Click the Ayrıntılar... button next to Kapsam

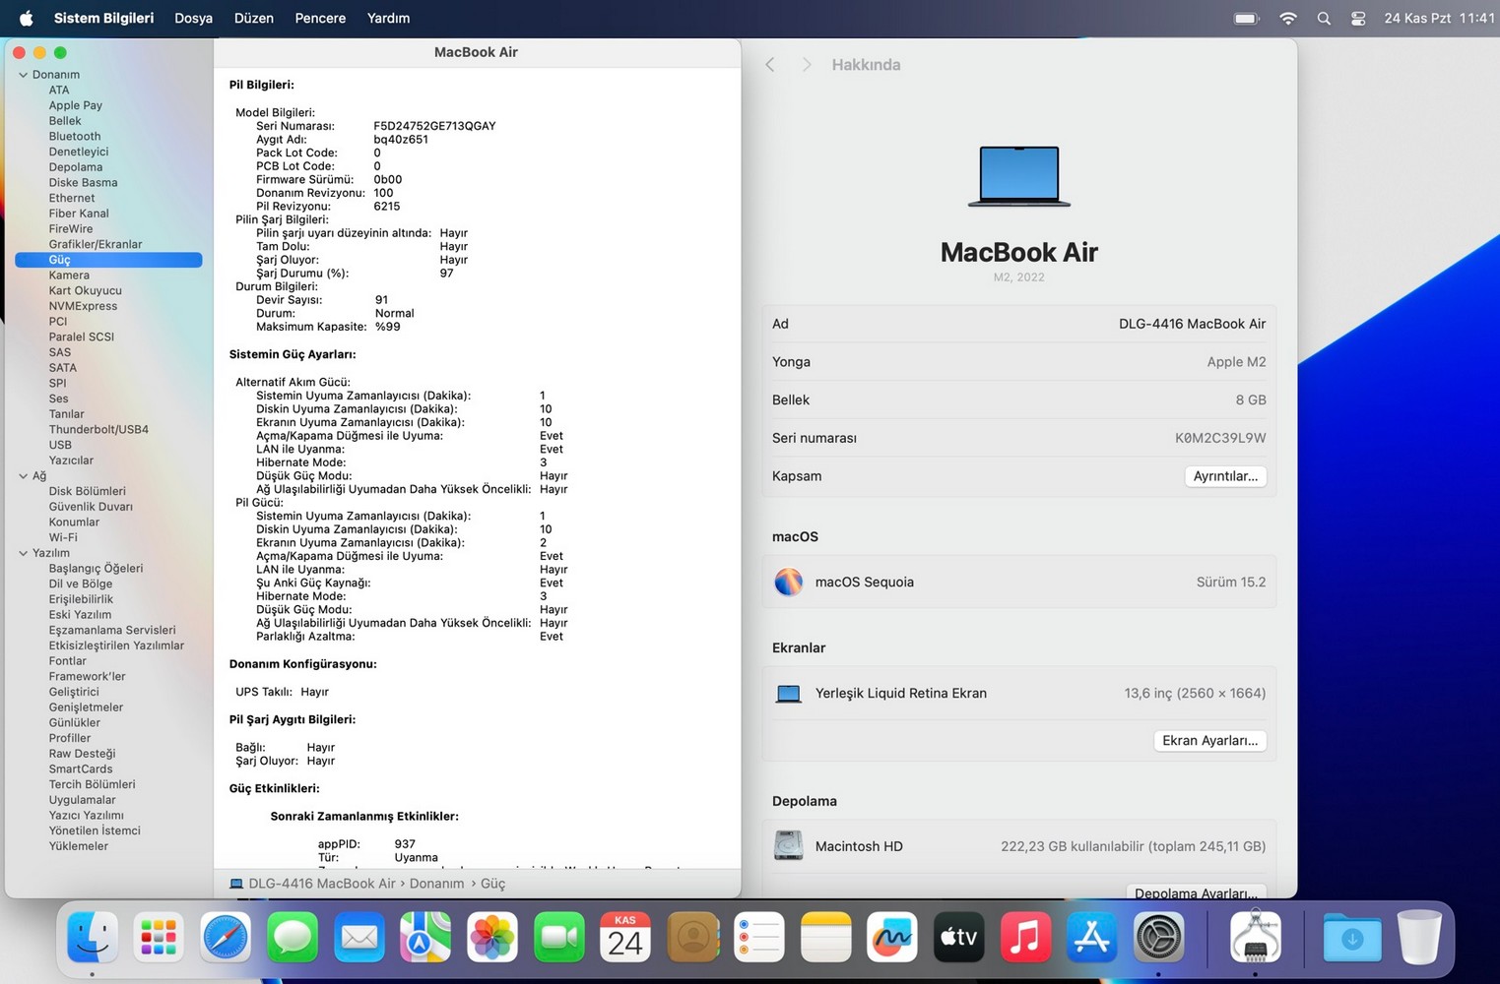(x=1224, y=476)
